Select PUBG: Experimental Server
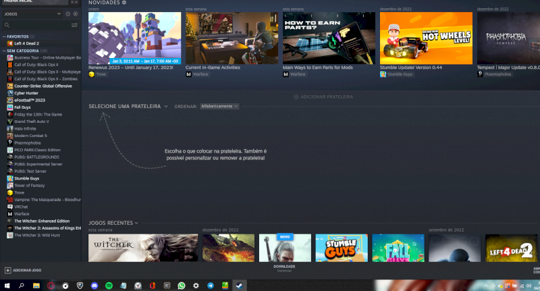This screenshot has width=540, height=291. click(38, 164)
